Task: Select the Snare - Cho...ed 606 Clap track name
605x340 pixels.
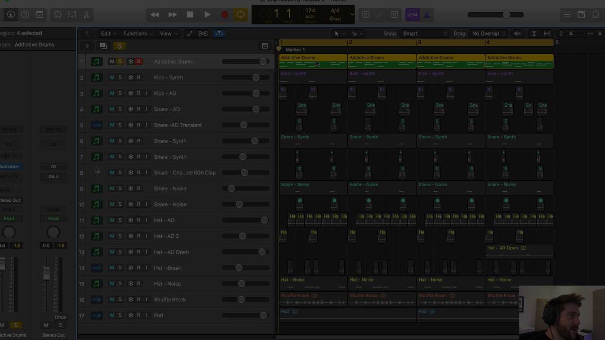Action: point(185,173)
